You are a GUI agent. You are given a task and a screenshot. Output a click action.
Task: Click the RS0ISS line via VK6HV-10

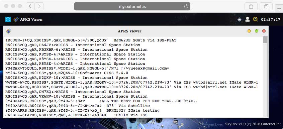point(76,97)
